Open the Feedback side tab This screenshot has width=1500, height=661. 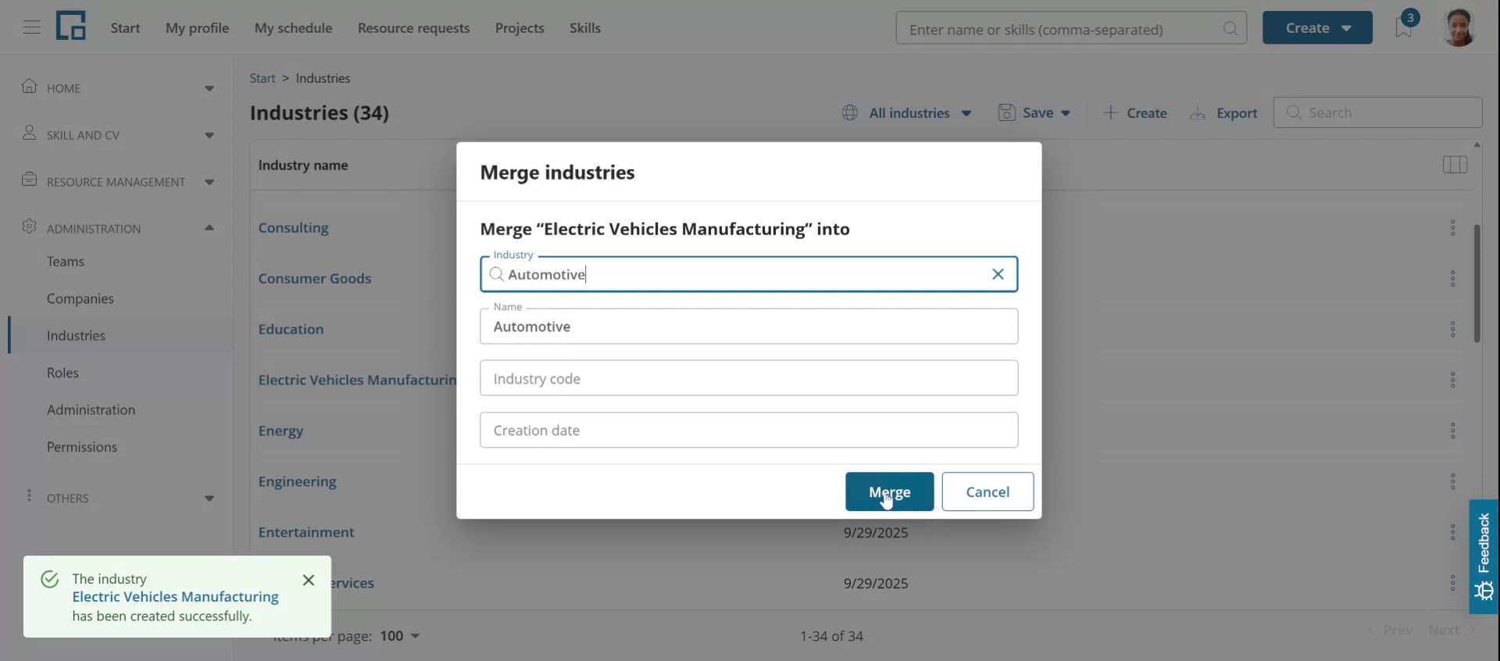(1484, 556)
